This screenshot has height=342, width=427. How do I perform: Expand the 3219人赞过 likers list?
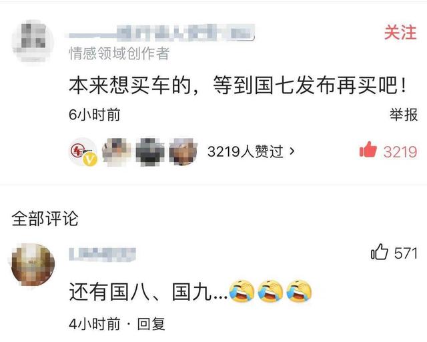click(251, 151)
